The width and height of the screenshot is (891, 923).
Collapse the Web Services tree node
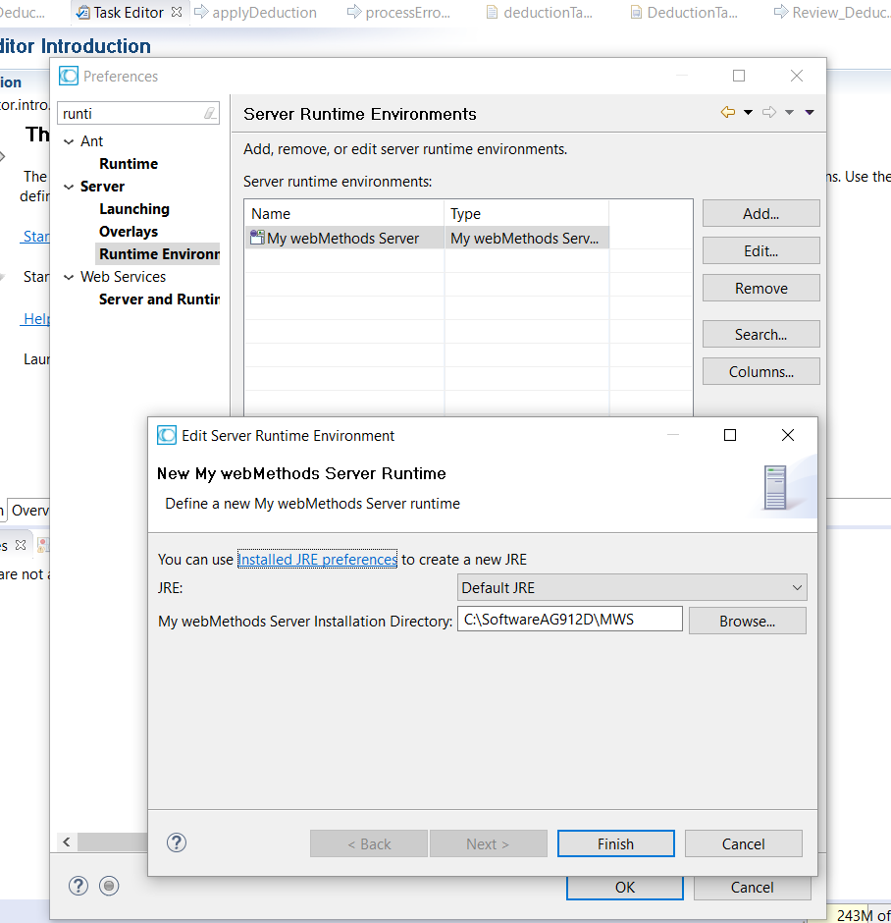coord(69,277)
